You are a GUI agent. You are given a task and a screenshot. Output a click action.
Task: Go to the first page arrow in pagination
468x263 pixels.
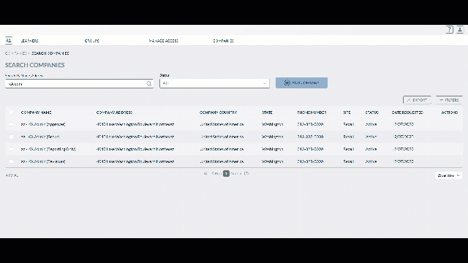coord(205,174)
